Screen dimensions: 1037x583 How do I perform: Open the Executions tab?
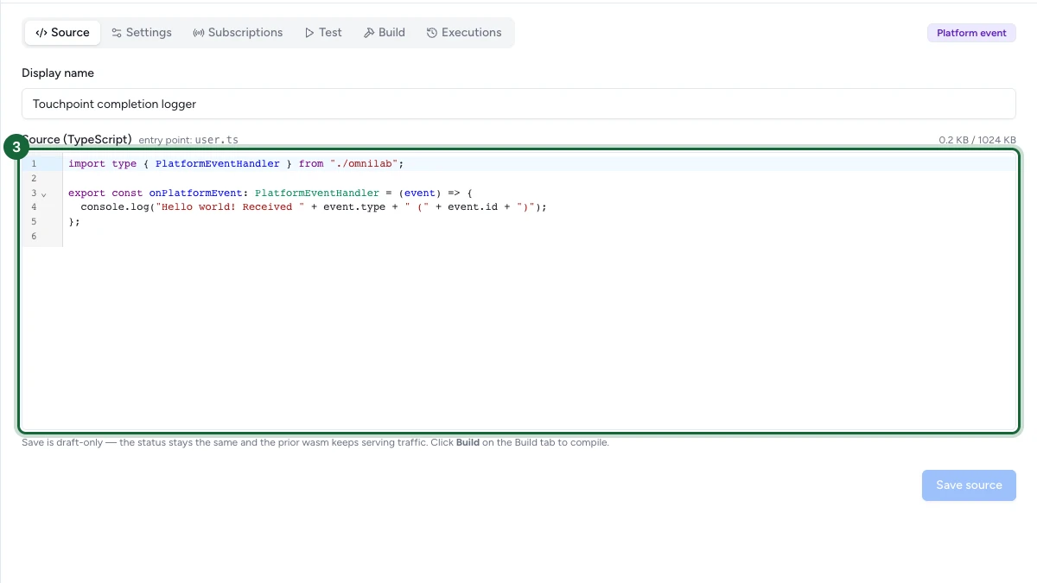(x=464, y=33)
